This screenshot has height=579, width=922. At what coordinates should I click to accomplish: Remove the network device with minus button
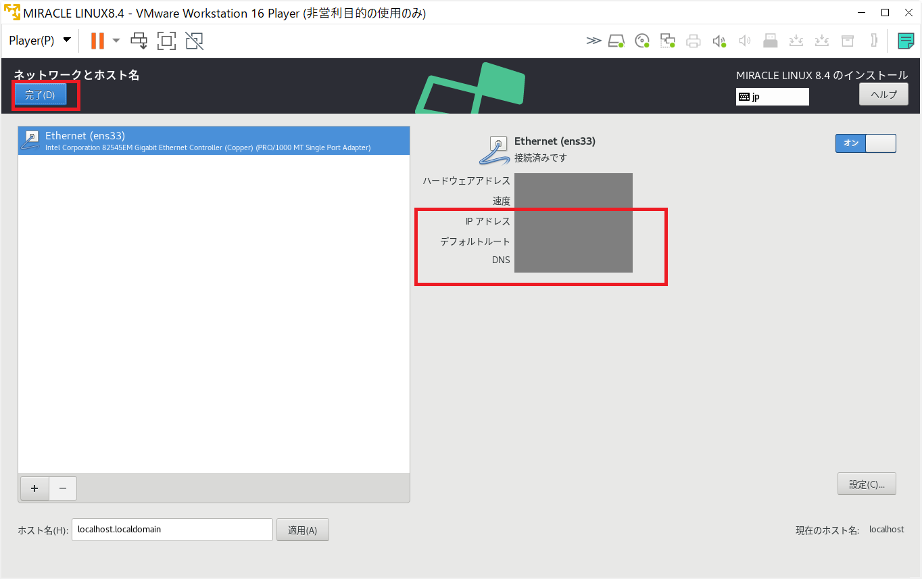point(63,488)
